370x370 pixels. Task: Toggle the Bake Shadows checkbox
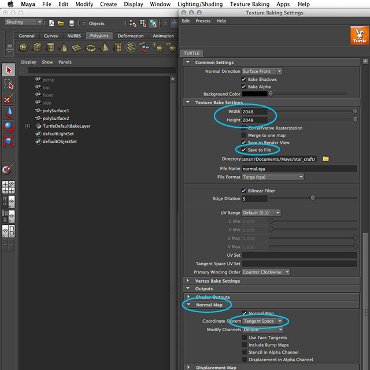pyautogui.click(x=244, y=79)
